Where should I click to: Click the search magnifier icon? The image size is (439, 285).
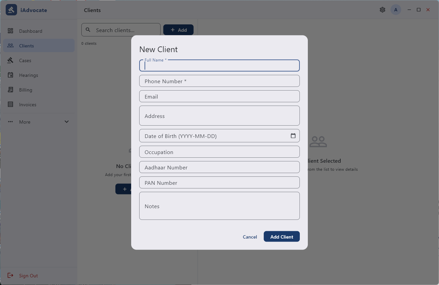[x=88, y=30]
